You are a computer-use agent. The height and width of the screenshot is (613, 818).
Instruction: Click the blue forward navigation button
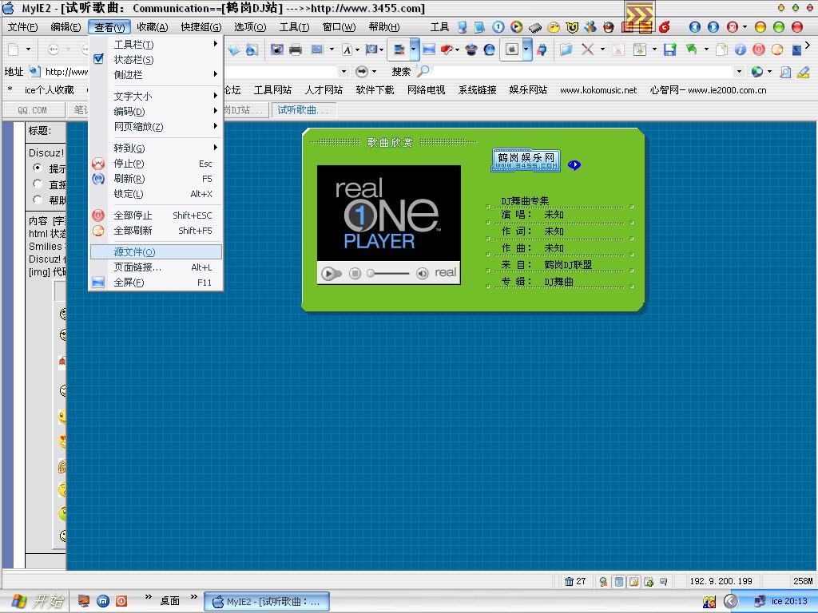(713, 27)
